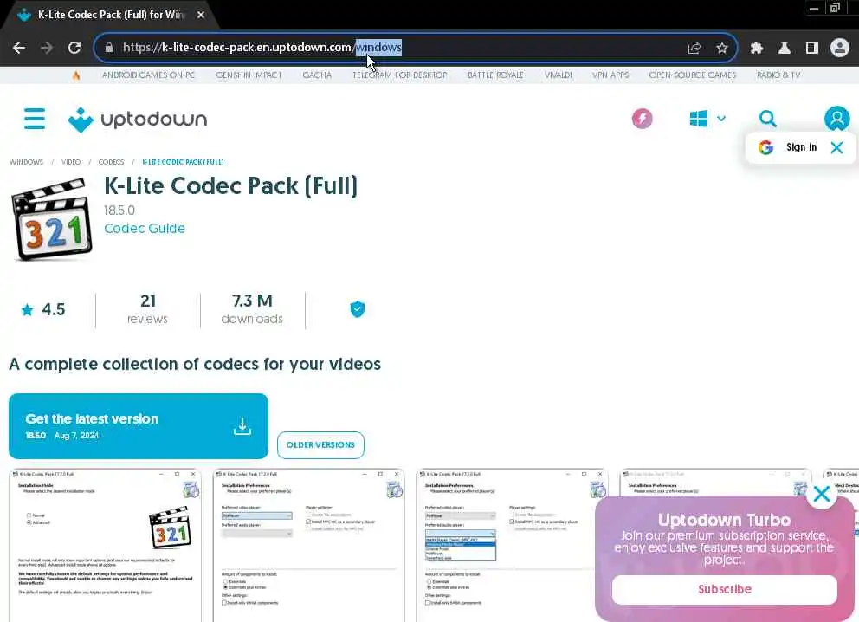The width and height of the screenshot is (859, 622).
Task: Open the Radio & TV topic link
Action: coord(778,75)
